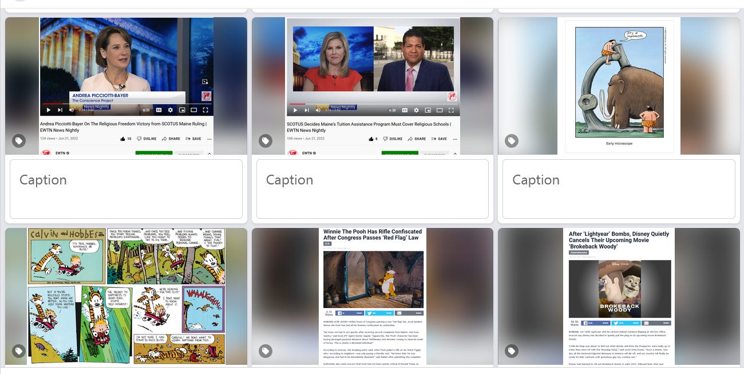Open the SCOTUS Decides Maine's Tuition thumbnail

coord(373,86)
